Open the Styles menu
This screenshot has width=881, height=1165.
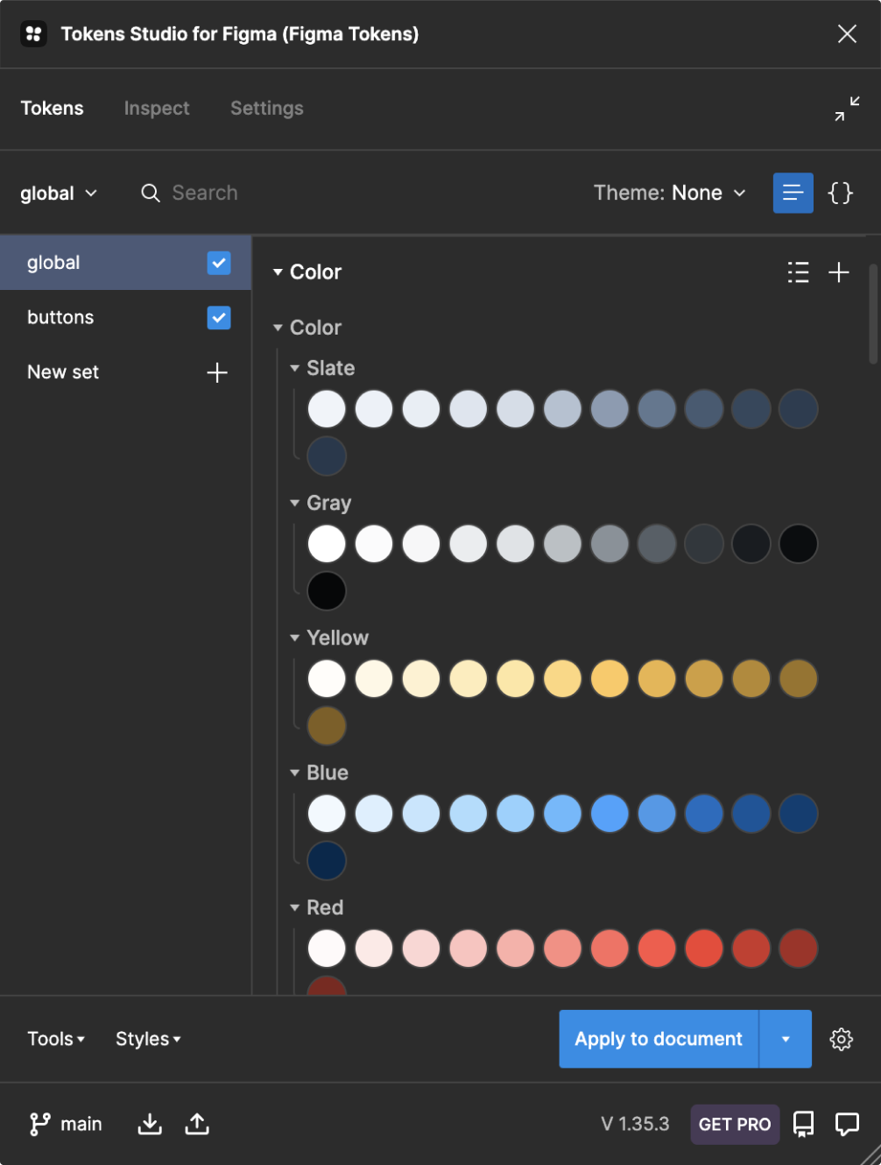[x=148, y=1039]
